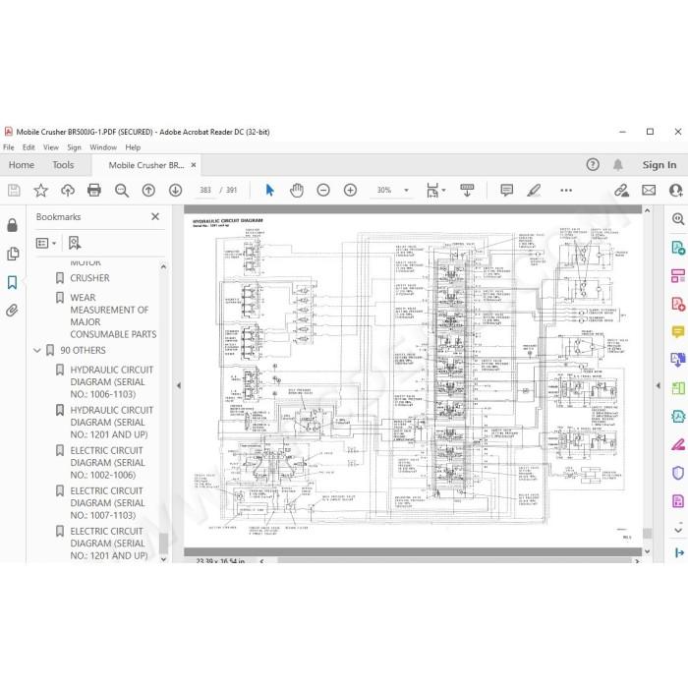Choose the Selection arrow tool
688x688 pixels.
(270, 190)
